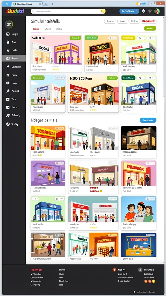Switch to the red underlined 'Noda' tab
The height and width of the screenshot is (296, 166).
coord(36,29)
